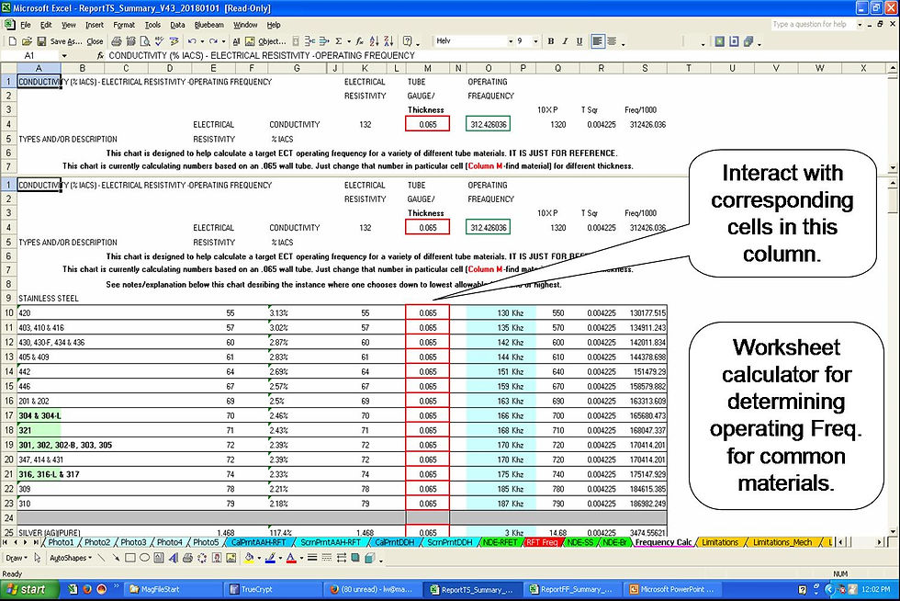Toggle Bold formatting
This screenshot has width=900, height=601.
pyautogui.click(x=550, y=41)
